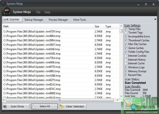Enable the Torrent Tags checkbox
The width and height of the screenshot is (159, 114).
click(126, 32)
